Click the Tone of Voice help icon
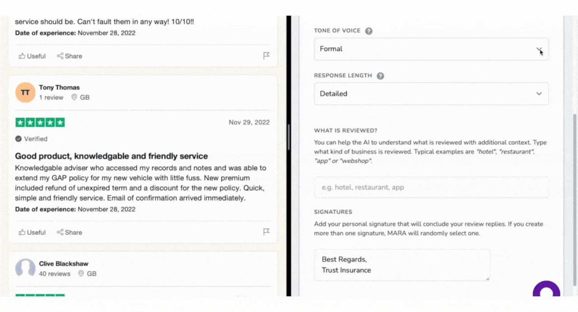This screenshot has height=312, width=578. tap(369, 31)
